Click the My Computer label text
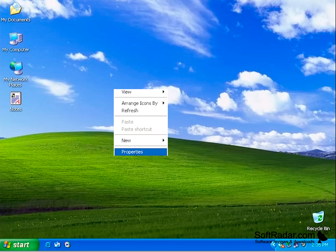The height and width of the screenshot is (252, 336). tap(16, 49)
